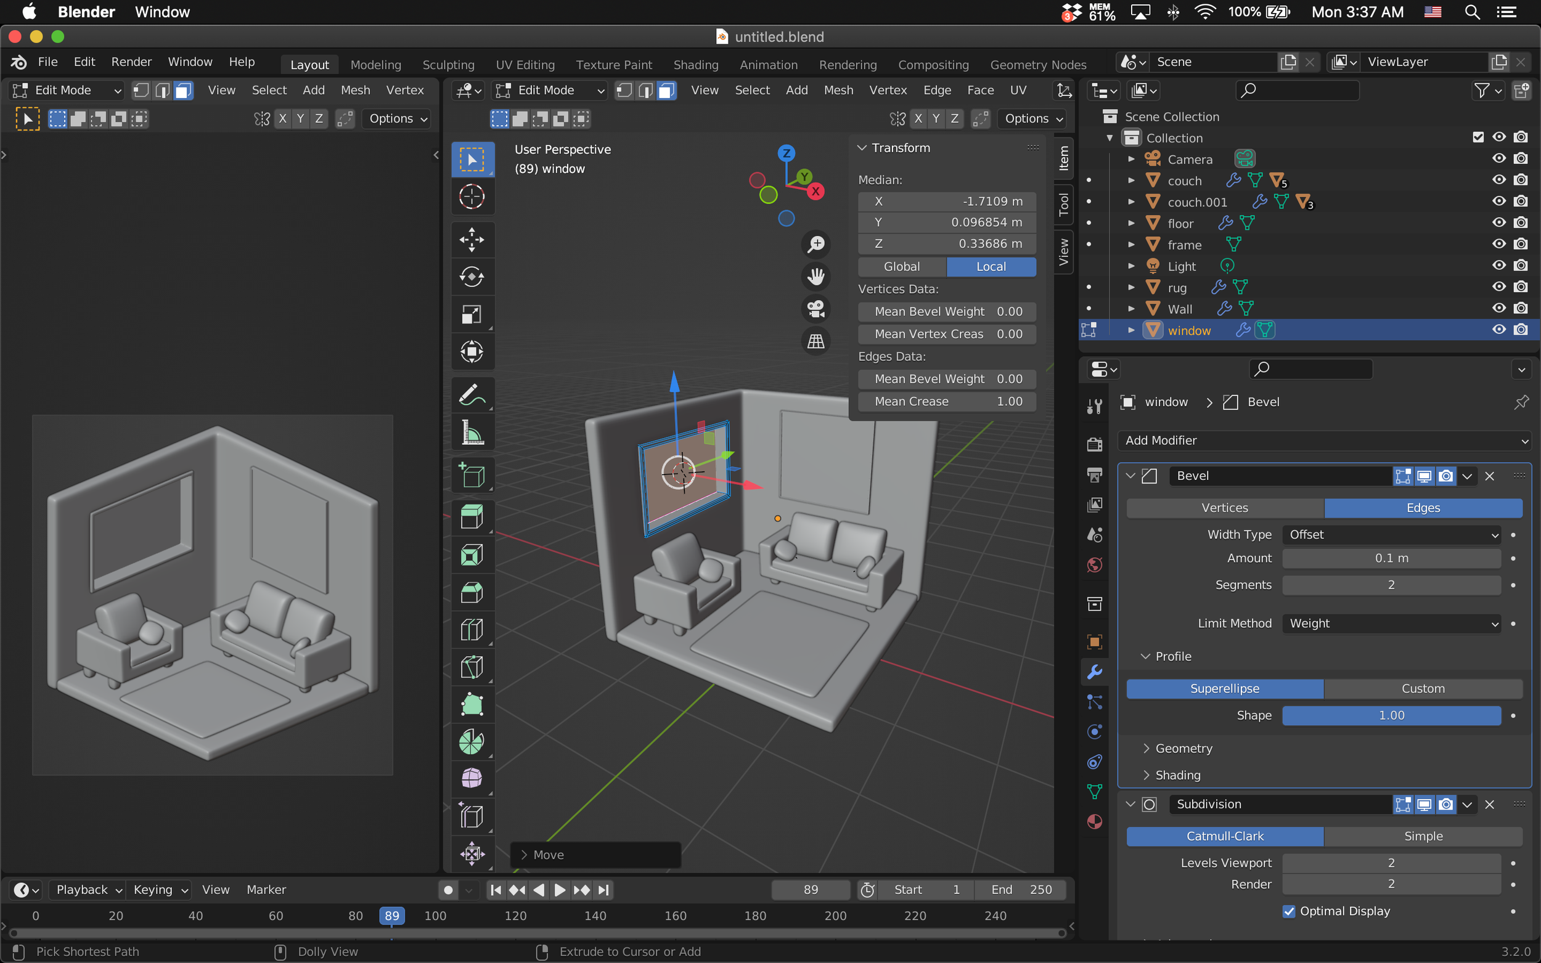The image size is (1541, 963).
Task: Toggle Optimal Display checkbox
Action: (1288, 911)
